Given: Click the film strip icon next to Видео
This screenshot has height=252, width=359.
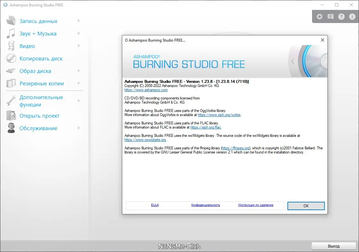Looking at the screenshot, I should 11,46.
